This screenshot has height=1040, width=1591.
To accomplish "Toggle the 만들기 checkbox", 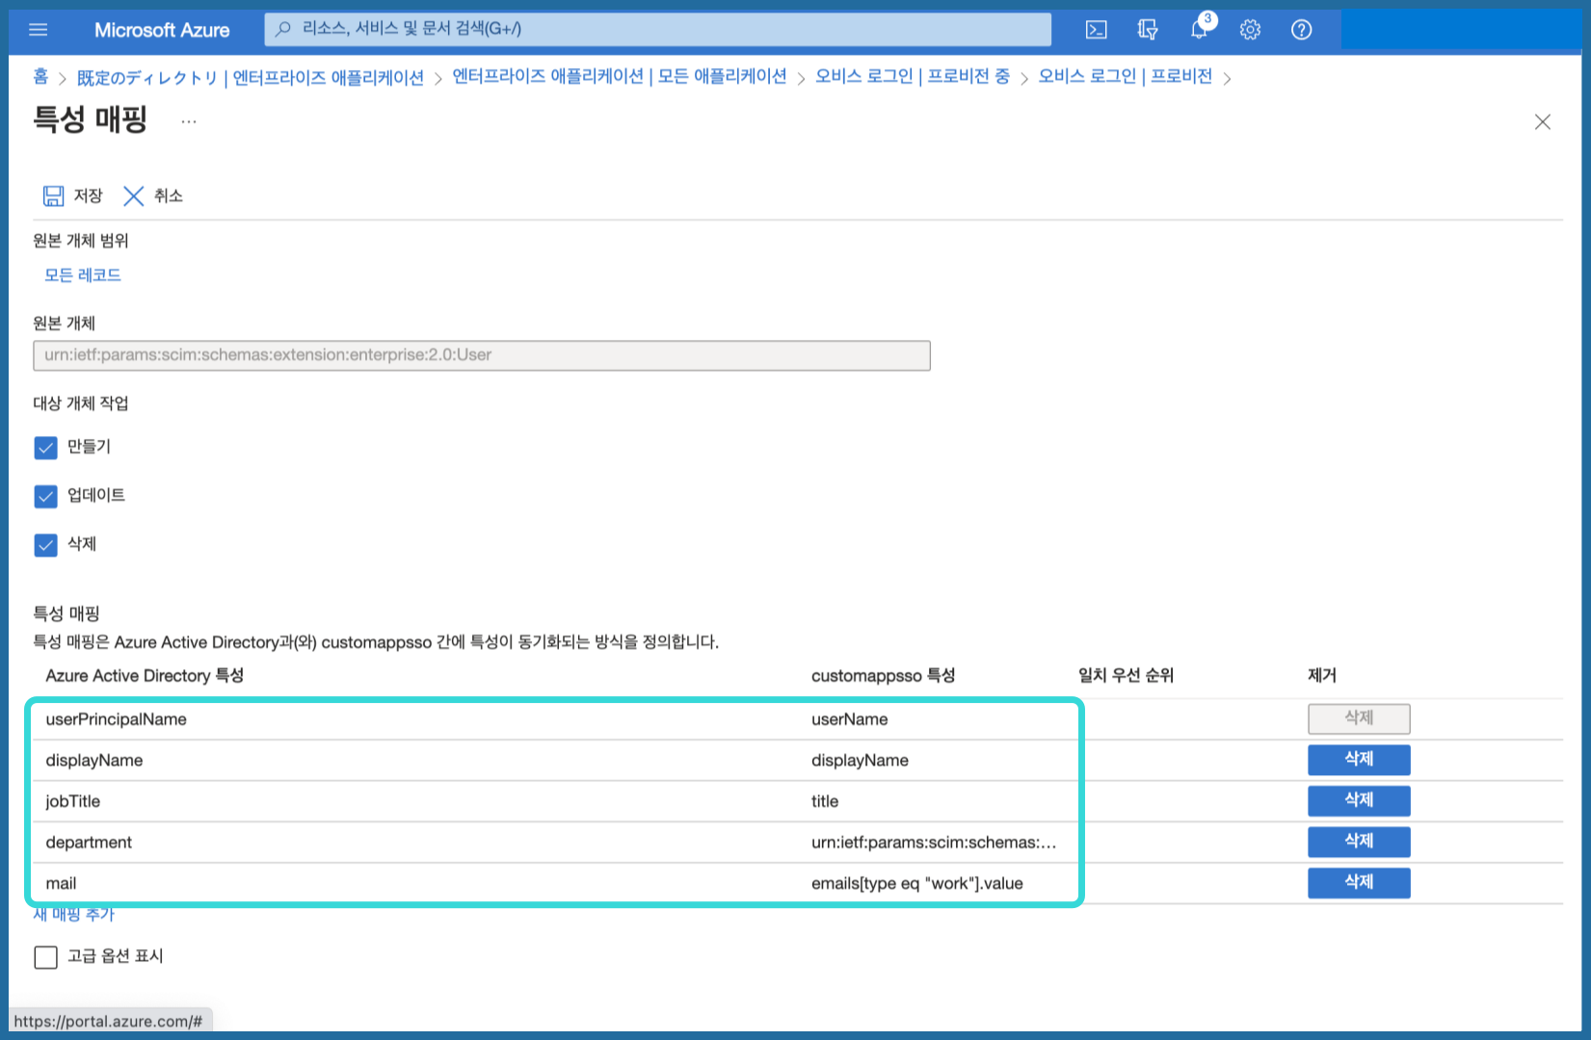I will coord(45,448).
